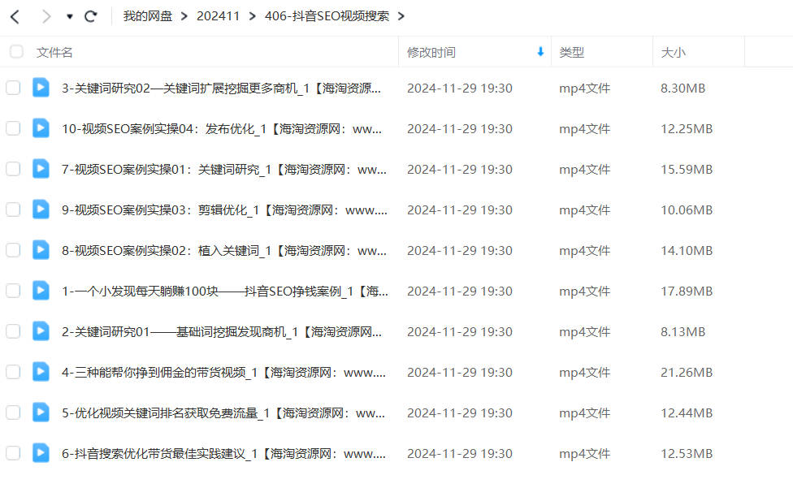
Task: Click size value 21.26MB
Action: pyautogui.click(x=687, y=373)
